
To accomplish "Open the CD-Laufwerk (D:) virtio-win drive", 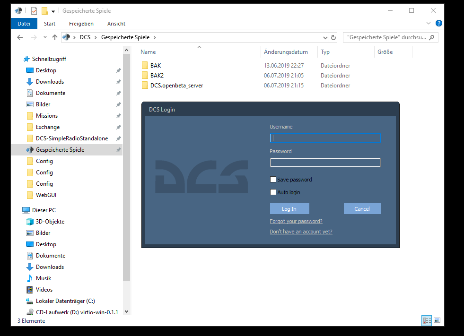I will tap(77, 312).
